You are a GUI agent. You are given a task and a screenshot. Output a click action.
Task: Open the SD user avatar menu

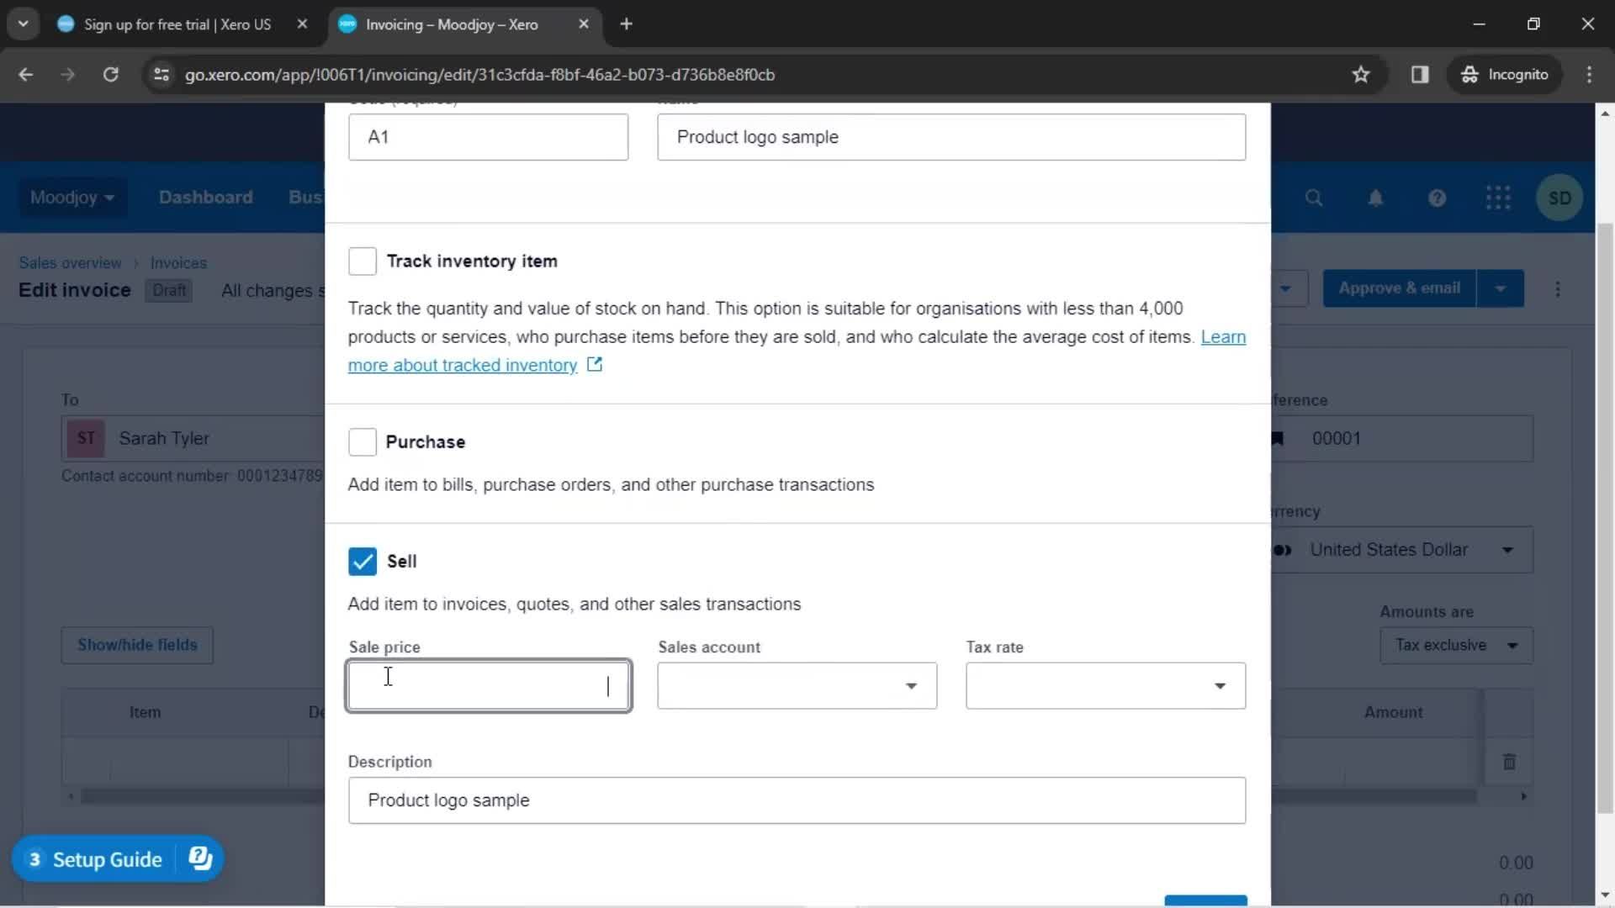coord(1559,198)
